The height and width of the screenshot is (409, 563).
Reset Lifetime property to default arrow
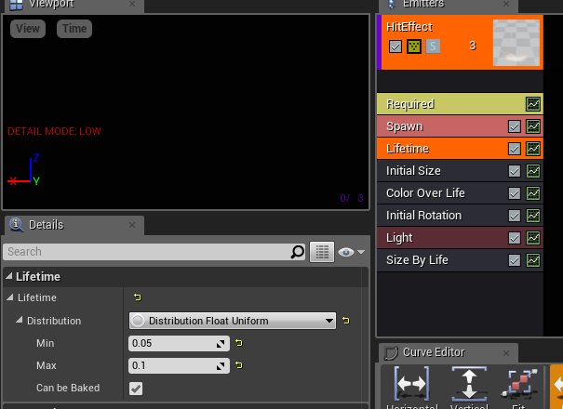[x=137, y=297]
